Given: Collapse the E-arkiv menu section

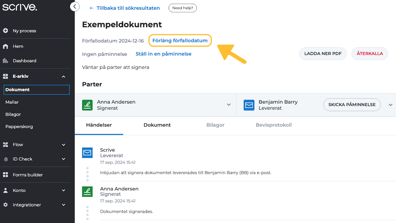Looking at the screenshot, I should [x=63, y=76].
